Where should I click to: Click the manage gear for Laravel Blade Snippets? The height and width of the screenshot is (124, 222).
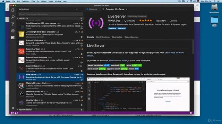pos(82,63)
